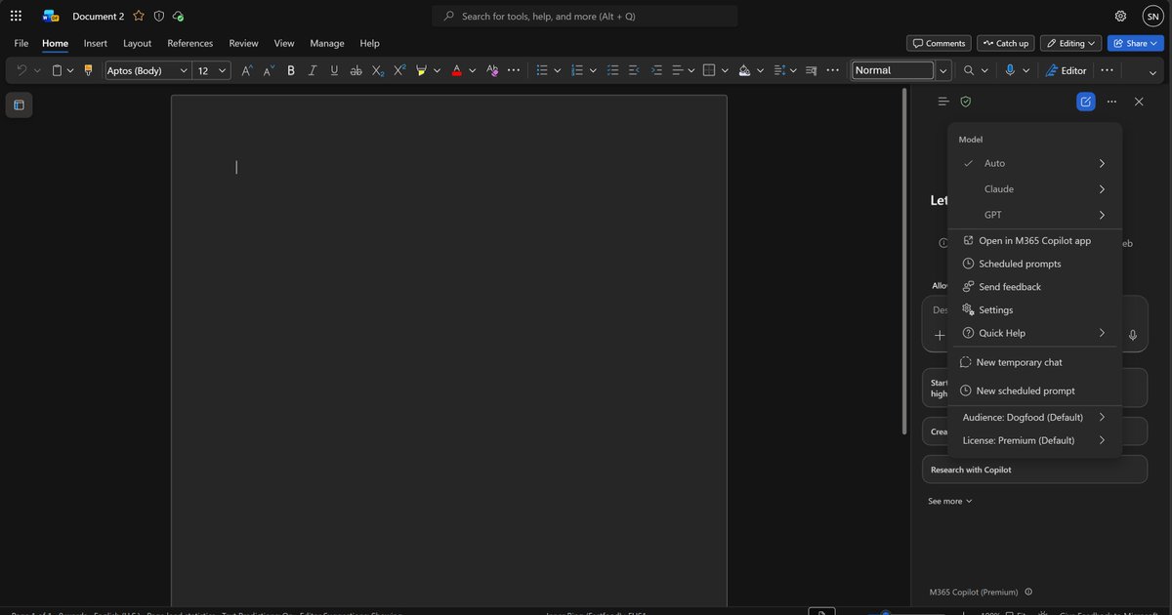
Task: Select the Auto model option
Action: tap(1035, 163)
